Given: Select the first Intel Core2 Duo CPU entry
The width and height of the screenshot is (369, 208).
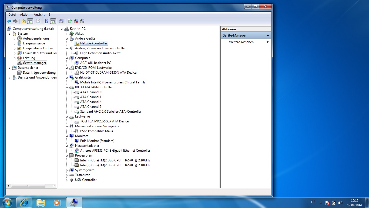Looking at the screenshot, I should [115, 160].
